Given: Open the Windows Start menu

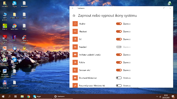Looking at the screenshot, I should point(3,96).
